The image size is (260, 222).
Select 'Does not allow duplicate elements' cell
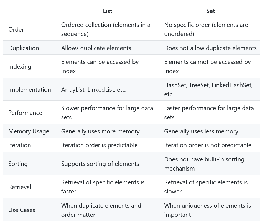click(210, 48)
